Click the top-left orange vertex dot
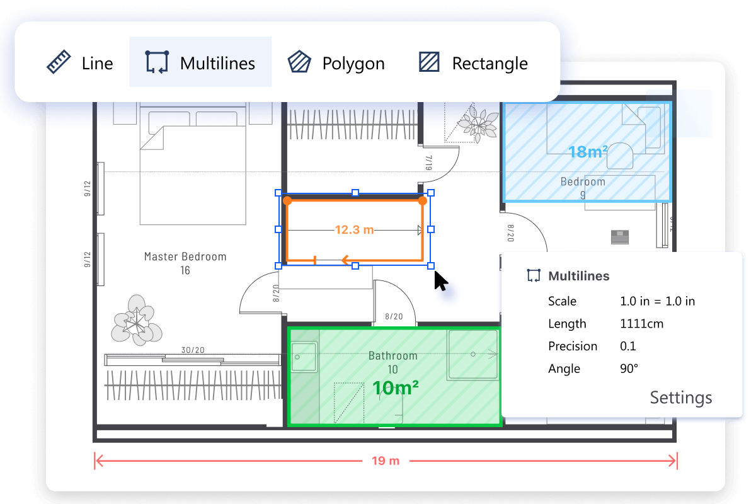The height and width of the screenshot is (504, 756). tap(287, 201)
